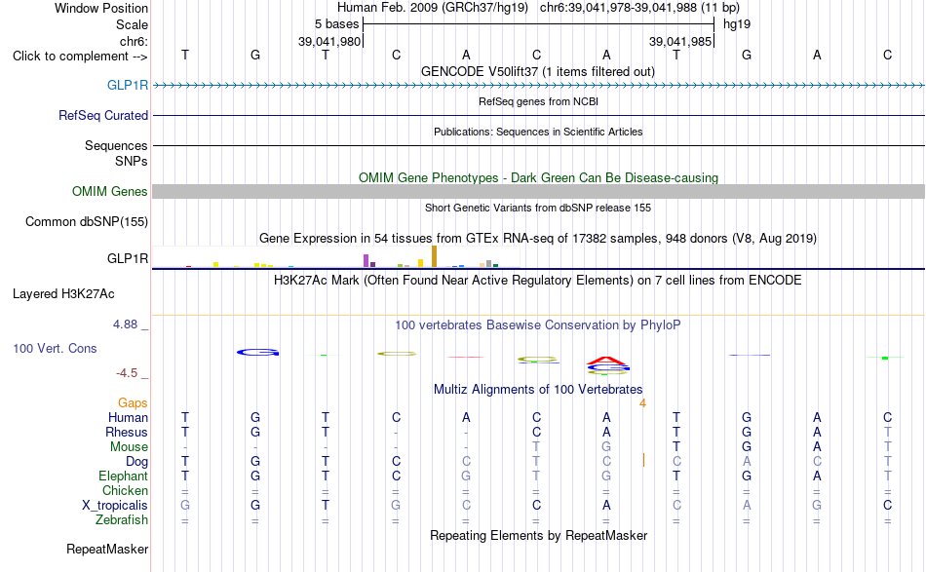
Task: Click the GLP1R blue arrowed gene line
Action: pos(538,86)
